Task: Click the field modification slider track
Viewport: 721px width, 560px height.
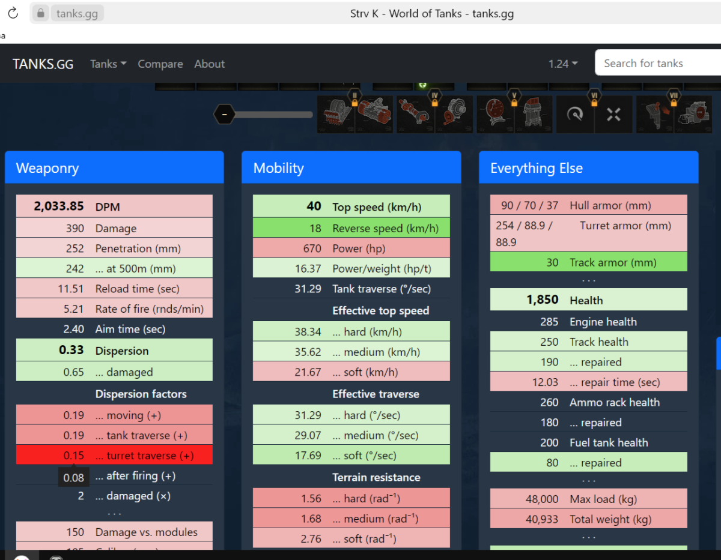Action: pyautogui.click(x=274, y=115)
